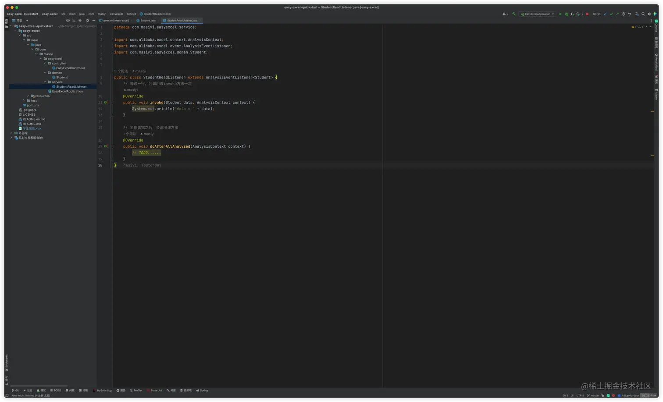Commit changes with green checkmark icon
Screen dimensions: 663x402
click(x=612, y=14)
